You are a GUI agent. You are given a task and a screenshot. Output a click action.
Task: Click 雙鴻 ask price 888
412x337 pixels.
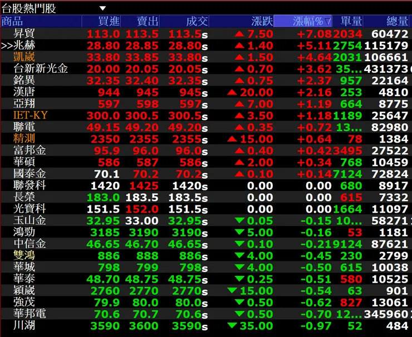click(148, 256)
